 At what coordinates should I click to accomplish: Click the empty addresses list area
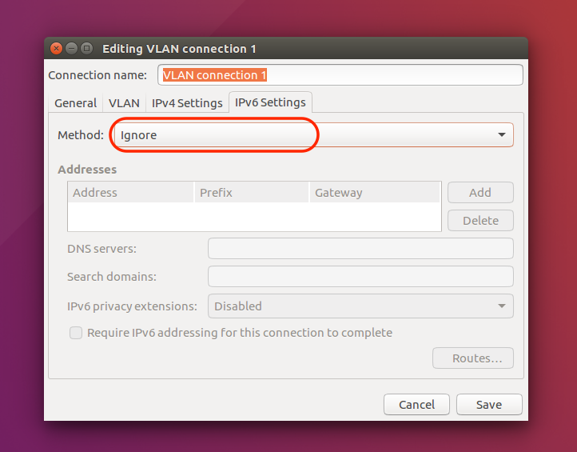pyautogui.click(x=254, y=217)
